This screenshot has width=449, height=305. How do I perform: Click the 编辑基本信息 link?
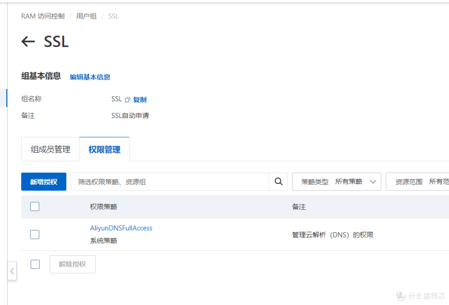(x=90, y=77)
